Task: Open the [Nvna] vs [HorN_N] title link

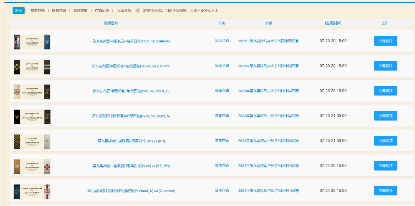Action: 131,116
